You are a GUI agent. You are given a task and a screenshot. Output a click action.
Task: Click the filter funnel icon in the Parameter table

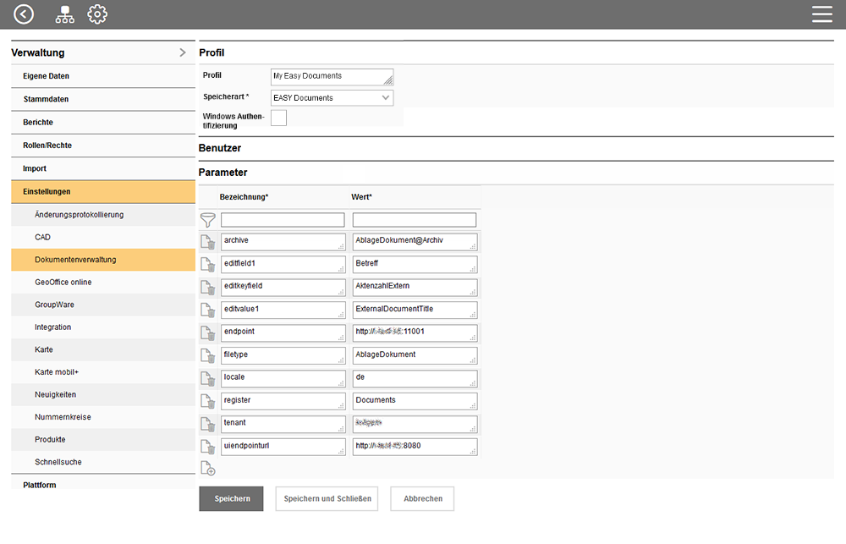(207, 220)
